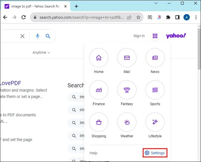Image resolution: width=201 pixels, height=162 pixels.
Task: Select the second related search suggestion
Action: (76, 110)
